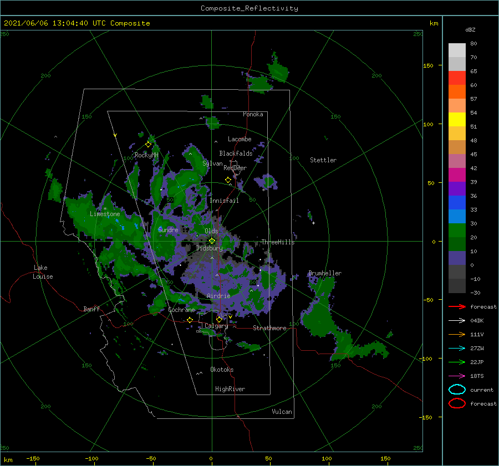Select the green 22JP arrow legend icon

457,362
